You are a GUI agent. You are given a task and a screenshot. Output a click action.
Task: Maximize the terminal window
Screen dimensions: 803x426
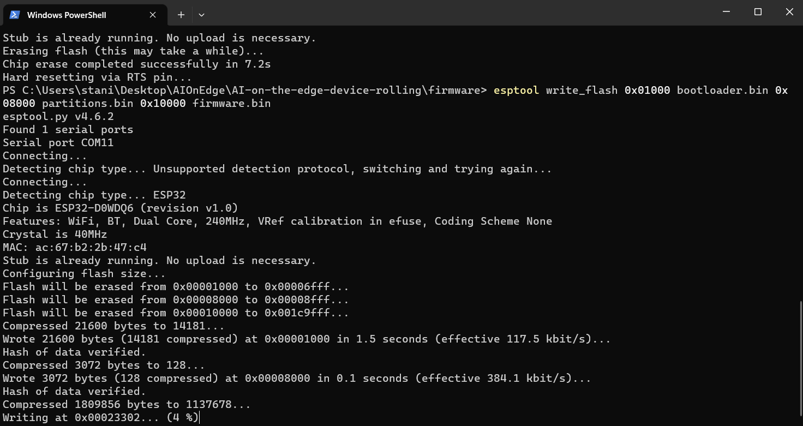click(758, 12)
